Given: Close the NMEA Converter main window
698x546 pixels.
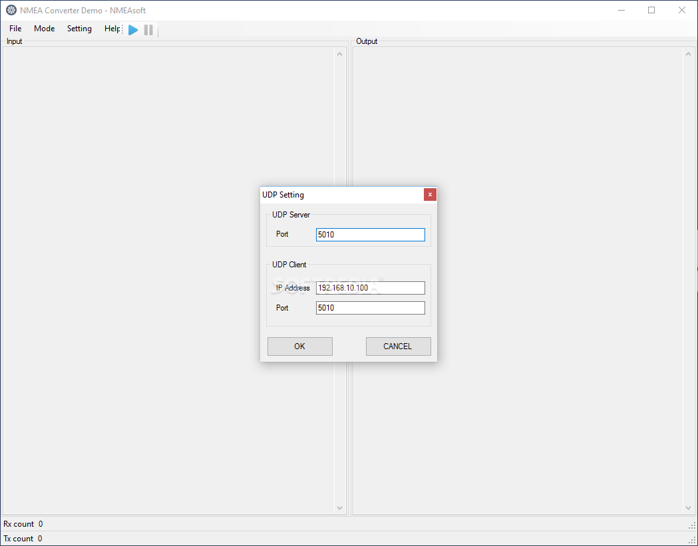Looking at the screenshot, I should [682, 10].
